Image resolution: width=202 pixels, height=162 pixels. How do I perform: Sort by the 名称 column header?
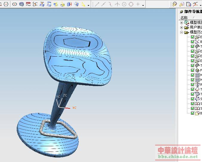pos(184,18)
